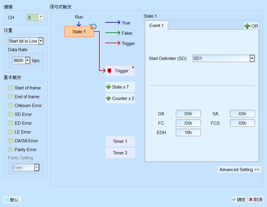Click the red T trigger shield icon
The width and height of the screenshot is (267, 207).
pos(109,71)
